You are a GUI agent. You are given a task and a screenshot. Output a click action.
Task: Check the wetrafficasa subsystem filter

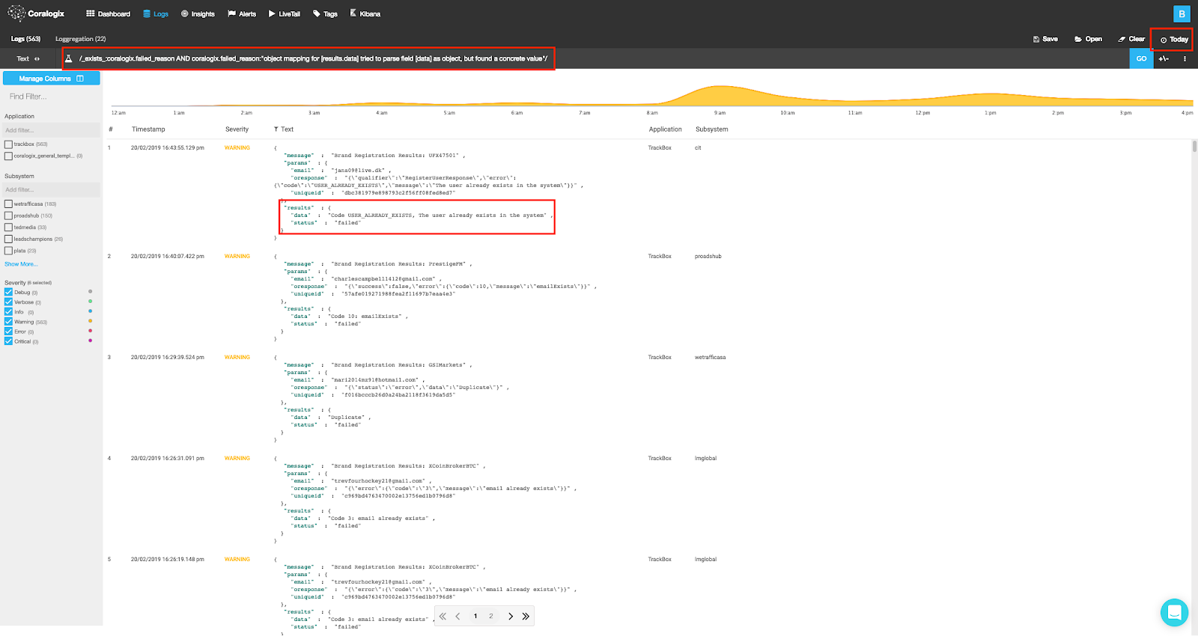pos(8,204)
